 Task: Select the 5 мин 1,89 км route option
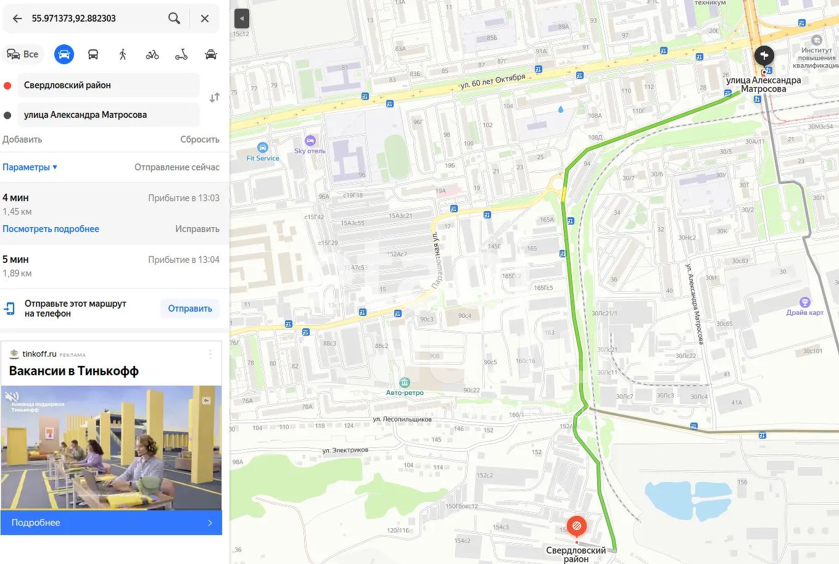[x=111, y=266]
